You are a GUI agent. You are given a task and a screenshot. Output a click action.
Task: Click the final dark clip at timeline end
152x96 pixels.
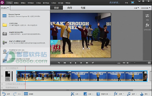(x=145, y=76)
